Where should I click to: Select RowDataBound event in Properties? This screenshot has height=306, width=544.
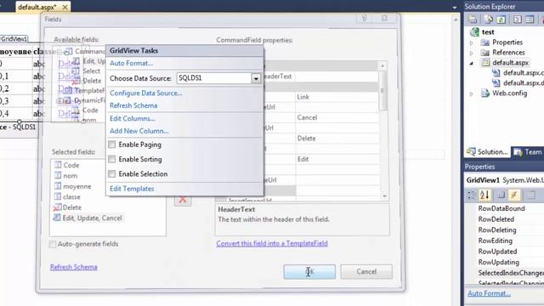tap(501, 208)
